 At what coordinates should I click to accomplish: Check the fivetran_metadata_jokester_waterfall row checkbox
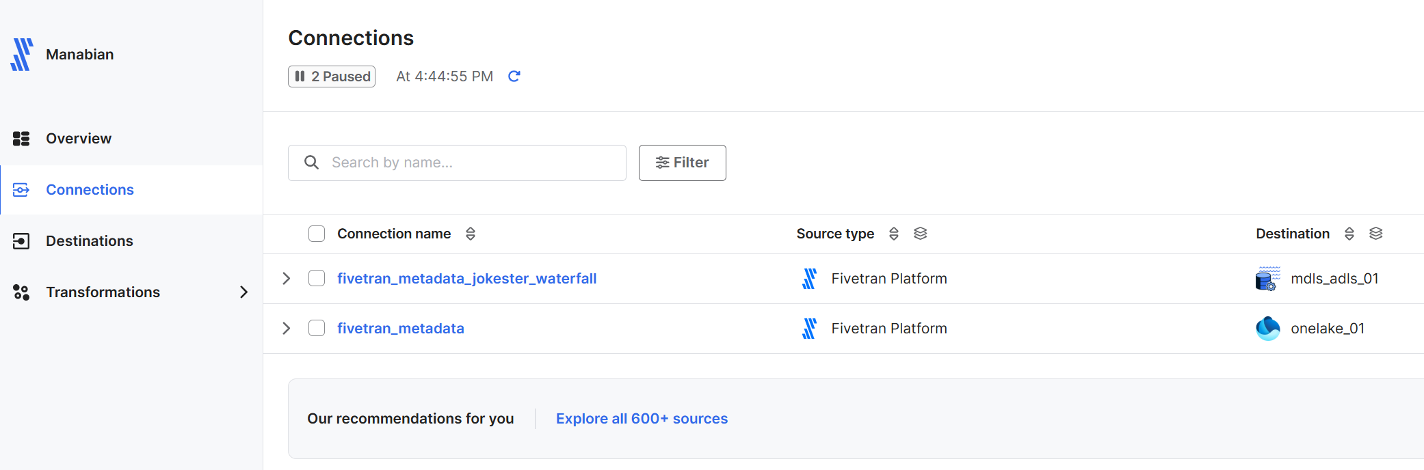coord(317,279)
